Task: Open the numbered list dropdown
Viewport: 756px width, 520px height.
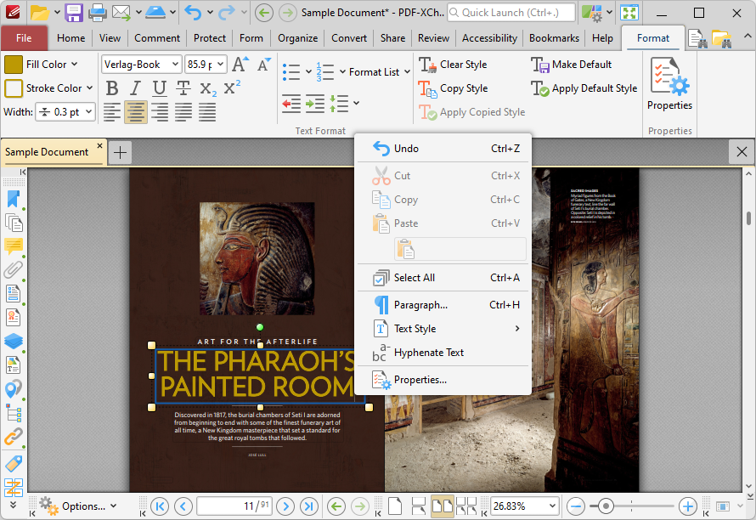Action: pos(342,72)
